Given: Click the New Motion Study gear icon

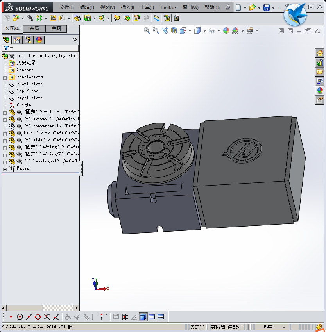Looking at the screenshot, I should (116, 18).
